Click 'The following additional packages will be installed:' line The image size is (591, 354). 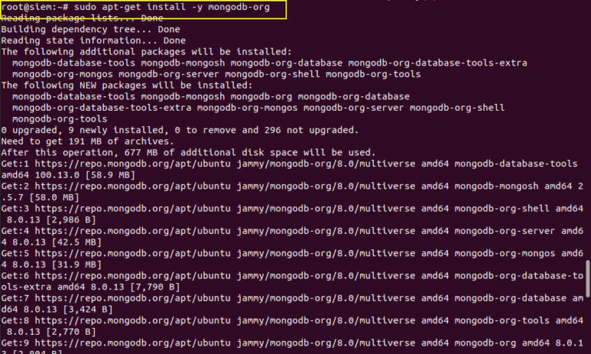click(146, 52)
